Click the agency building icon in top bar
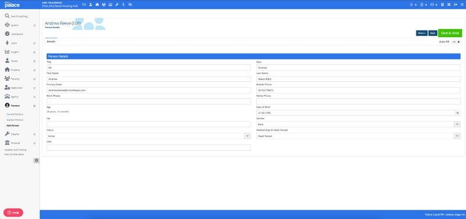Viewport: 466px width, 219px height. coord(110,5)
